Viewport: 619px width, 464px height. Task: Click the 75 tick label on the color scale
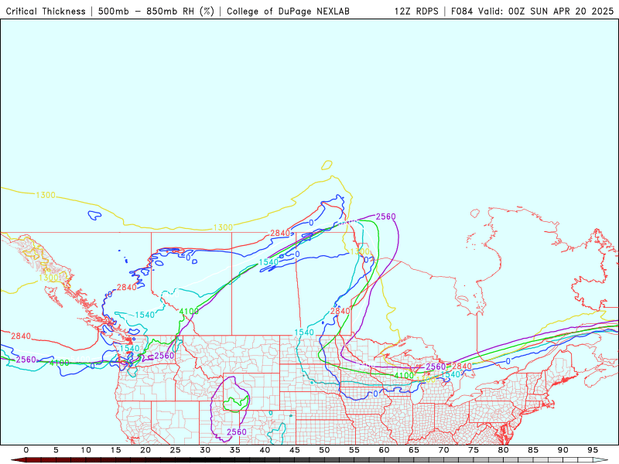(x=474, y=450)
